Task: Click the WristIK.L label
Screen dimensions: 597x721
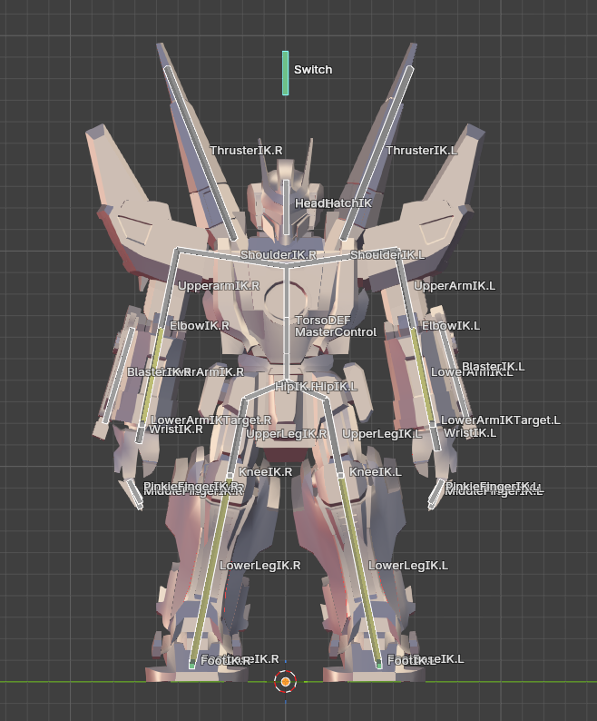Action: click(x=470, y=433)
